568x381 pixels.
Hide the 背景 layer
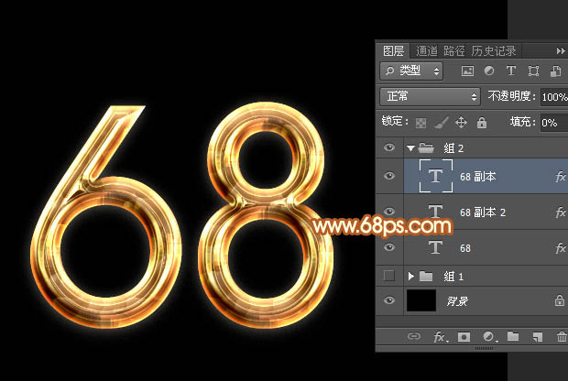point(390,299)
